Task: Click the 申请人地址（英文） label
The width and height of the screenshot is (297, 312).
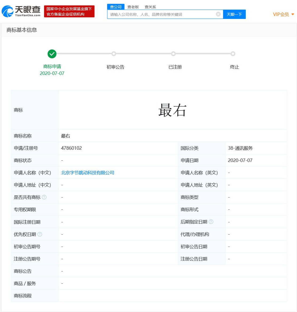Action: pos(199,185)
